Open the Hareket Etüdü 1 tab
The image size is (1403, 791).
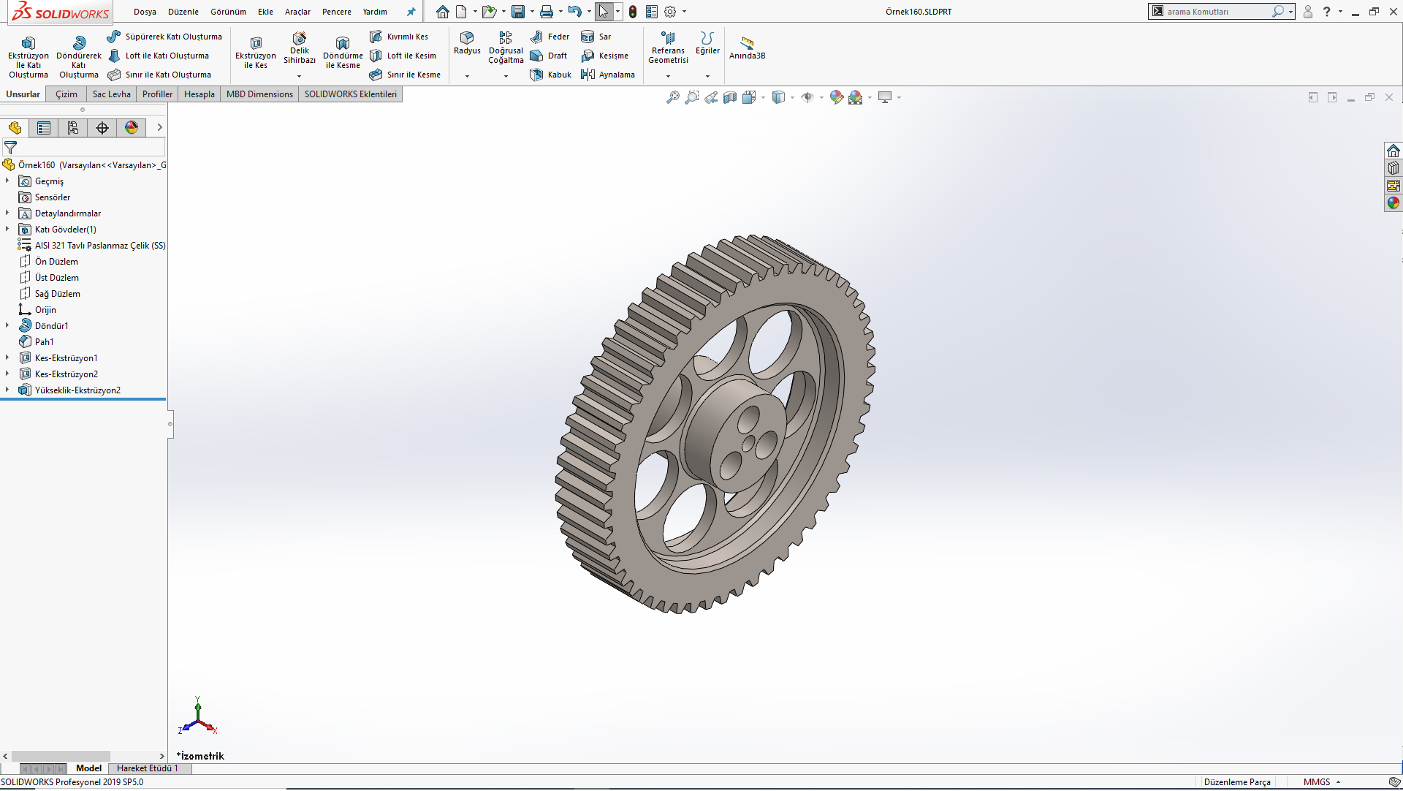pos(147,768)
